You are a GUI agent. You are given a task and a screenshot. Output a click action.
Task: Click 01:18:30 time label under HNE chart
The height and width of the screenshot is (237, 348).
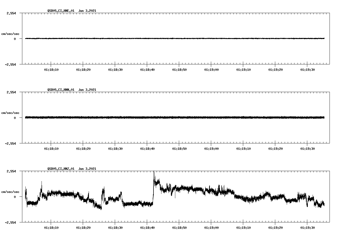pyautogui.click(x=115, y=70)
